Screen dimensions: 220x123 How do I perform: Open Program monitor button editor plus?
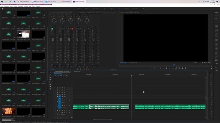(x=211, y=68)
